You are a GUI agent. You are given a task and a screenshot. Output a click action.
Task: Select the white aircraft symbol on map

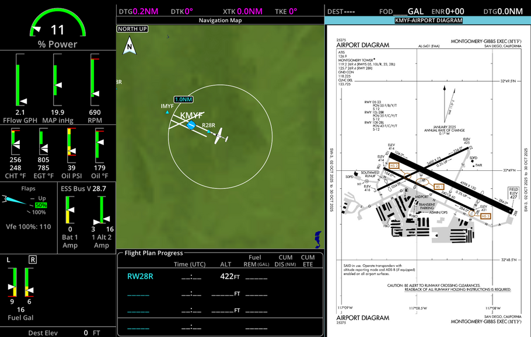(219, 139)
